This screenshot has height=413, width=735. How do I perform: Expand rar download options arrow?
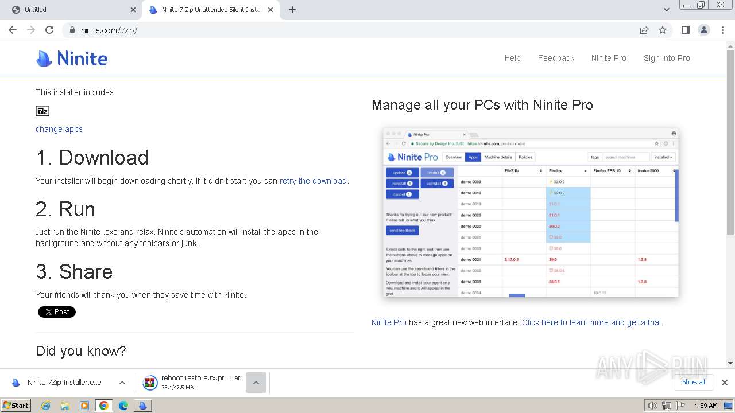tap(256, 383)
